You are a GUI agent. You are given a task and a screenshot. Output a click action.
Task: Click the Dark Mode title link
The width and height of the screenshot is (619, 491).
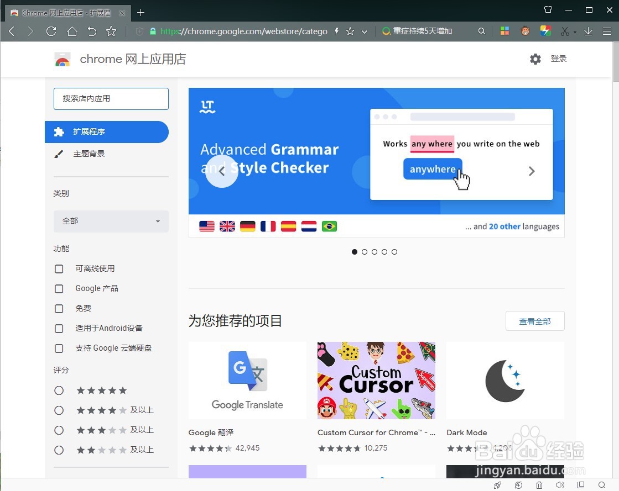467,432
